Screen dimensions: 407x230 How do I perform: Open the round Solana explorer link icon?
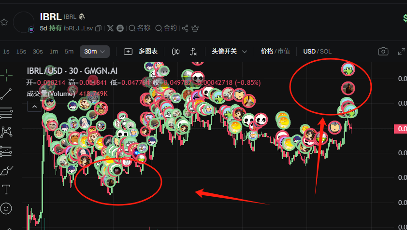tap(120, 28)
